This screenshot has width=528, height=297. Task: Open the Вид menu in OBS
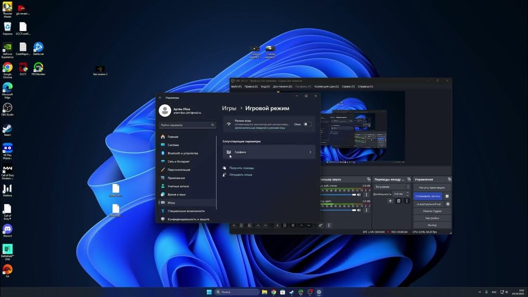coord(265,87)
